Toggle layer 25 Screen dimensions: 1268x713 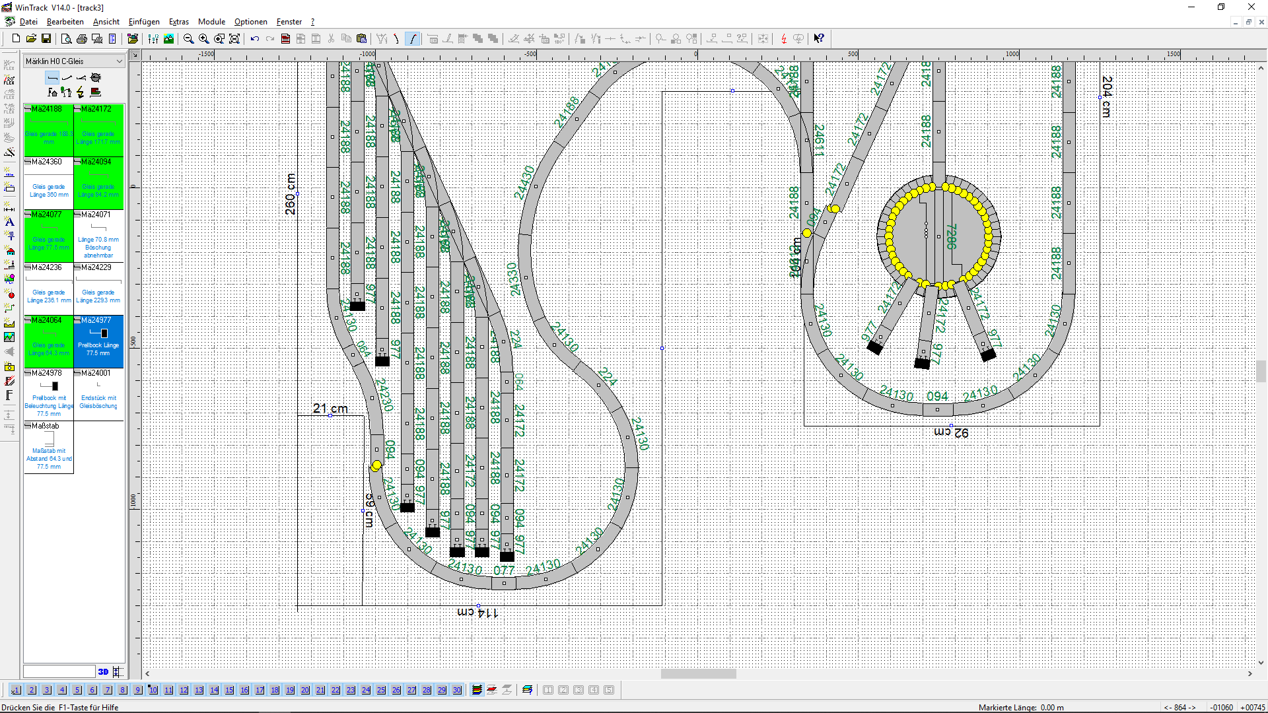pos(381,690)
